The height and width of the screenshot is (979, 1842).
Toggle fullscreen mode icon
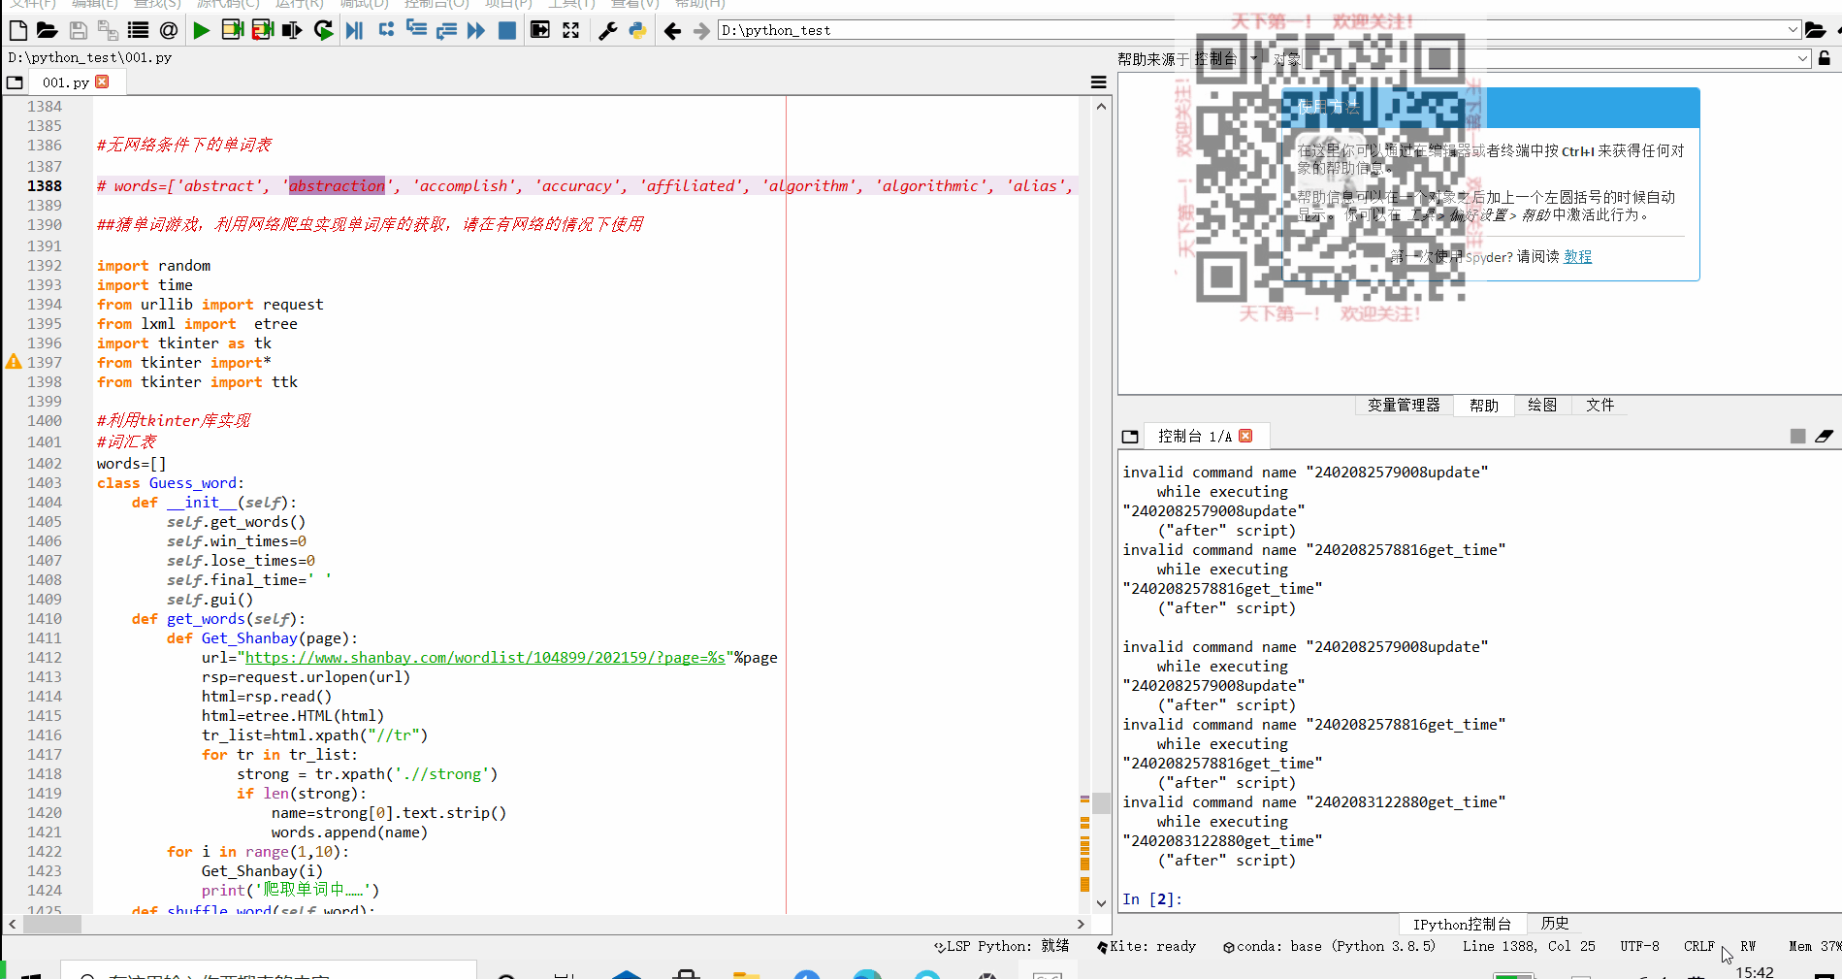click(x=571, y=30)
